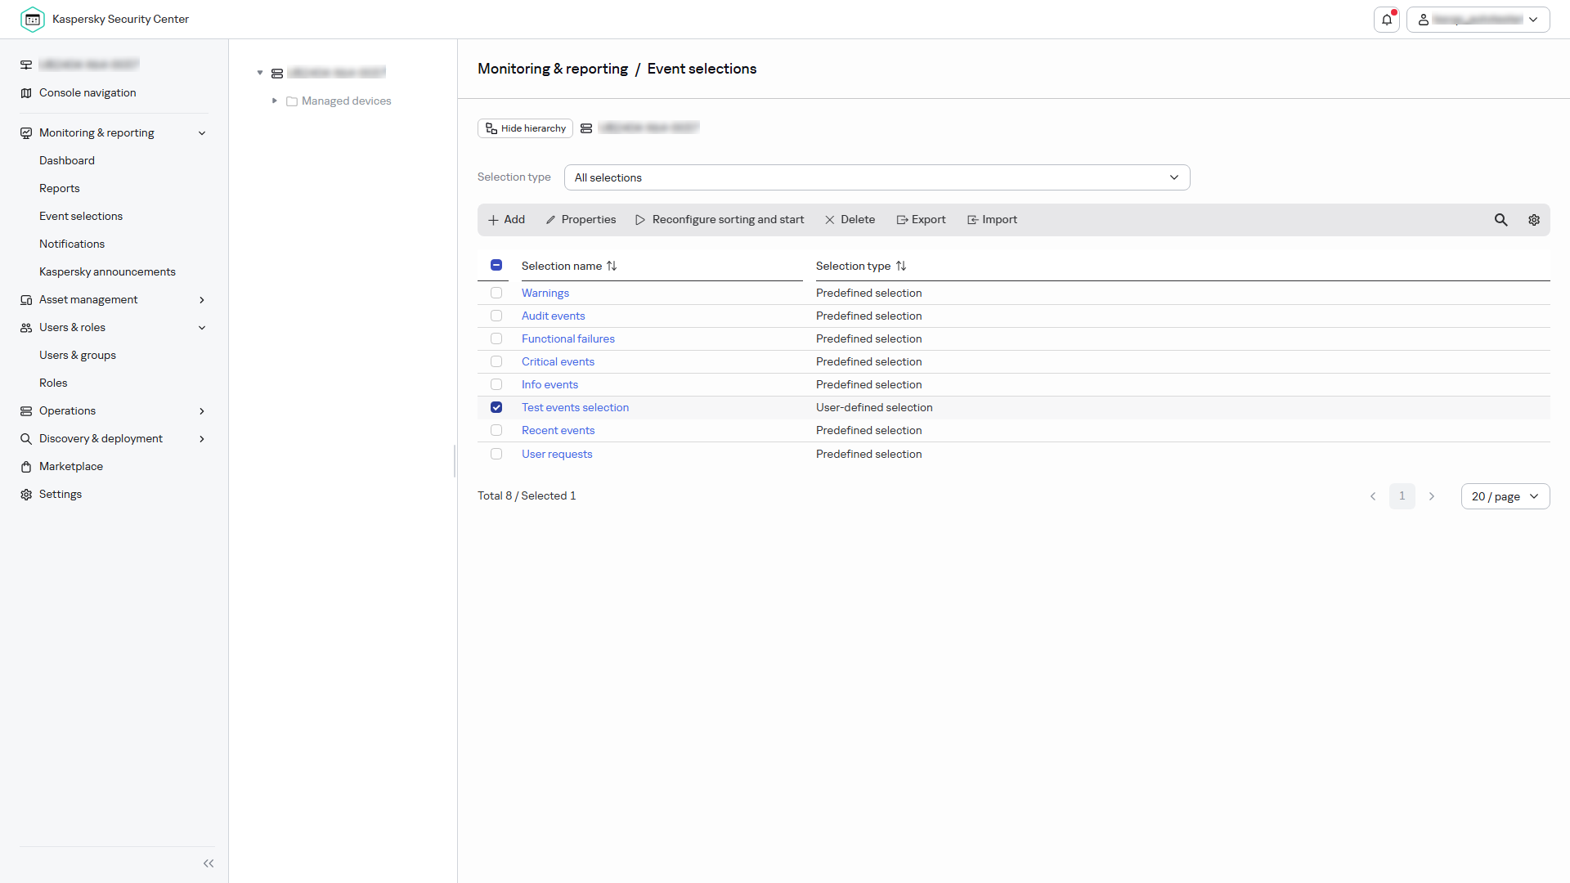Search event selections with magnifier icon
Screen dimensions: 1570x883
coord(1501,220)
